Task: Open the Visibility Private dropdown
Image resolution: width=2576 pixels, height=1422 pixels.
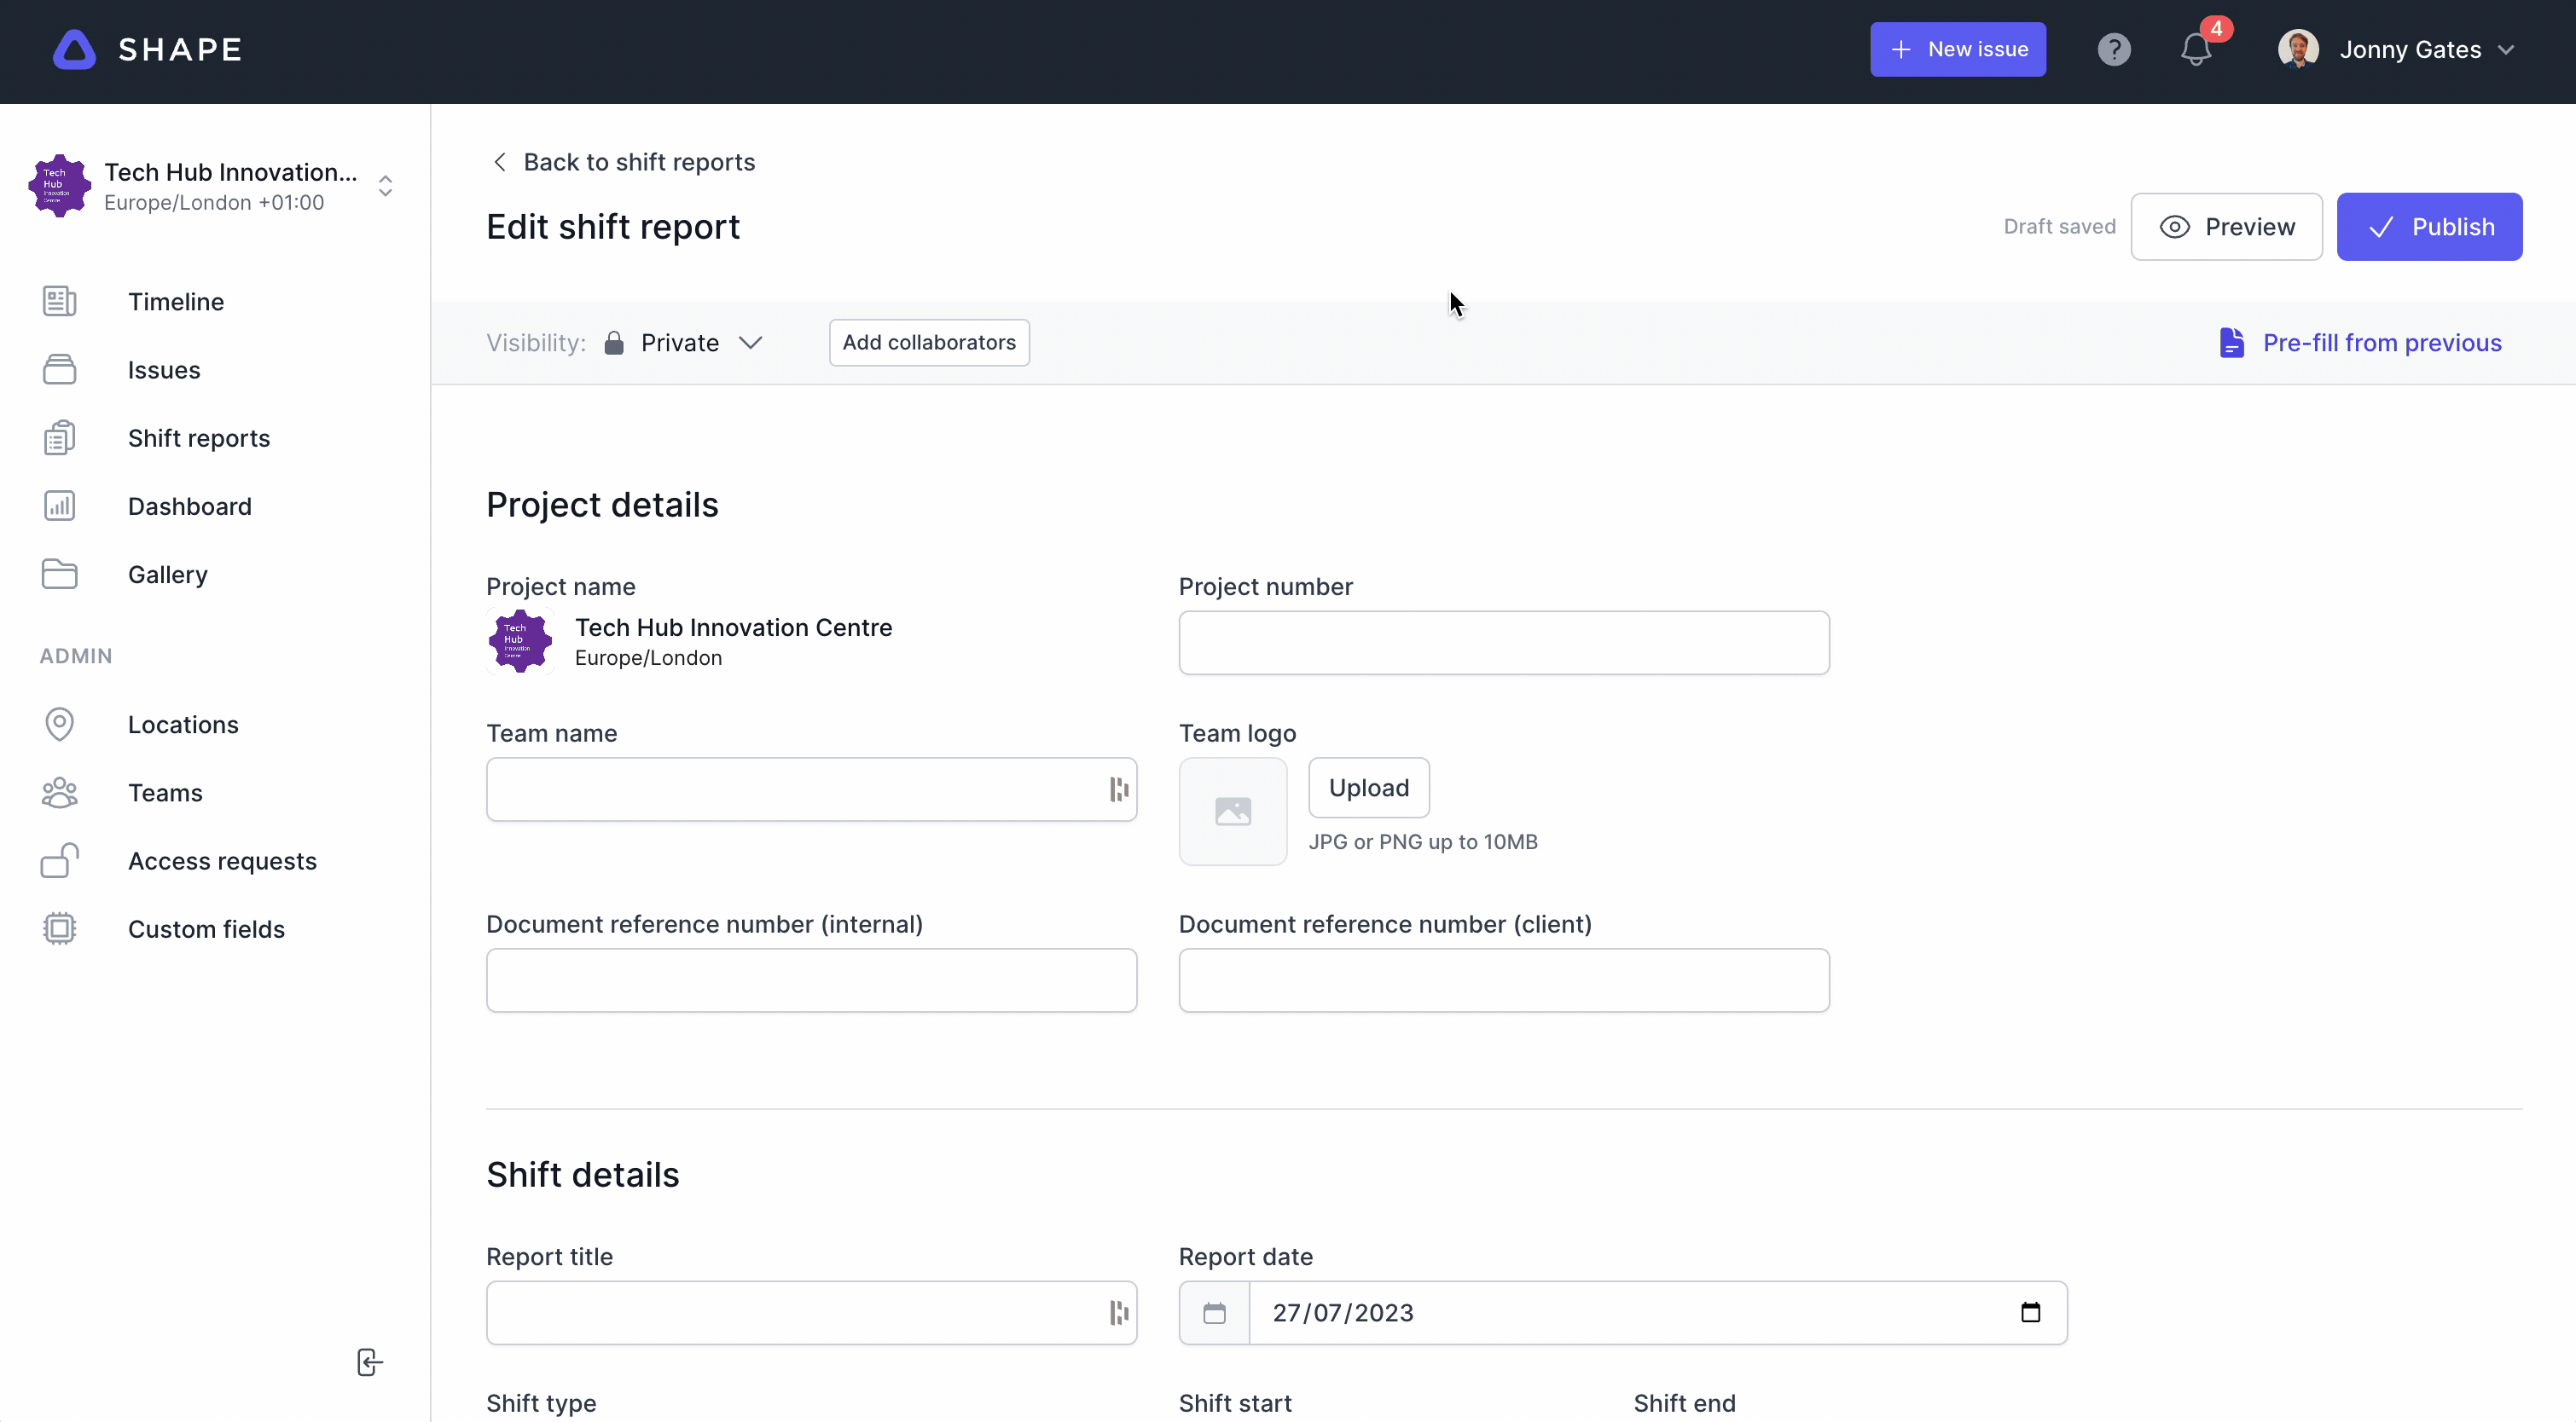Action: [x=685, y=343]
